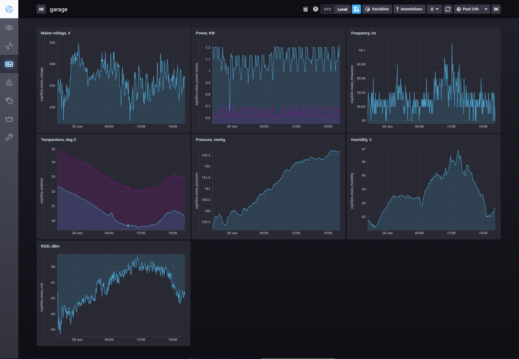Click the 28 Jun label under Temperature chart
The width and height of the screenshot is (519, 359).
(77, 233)
